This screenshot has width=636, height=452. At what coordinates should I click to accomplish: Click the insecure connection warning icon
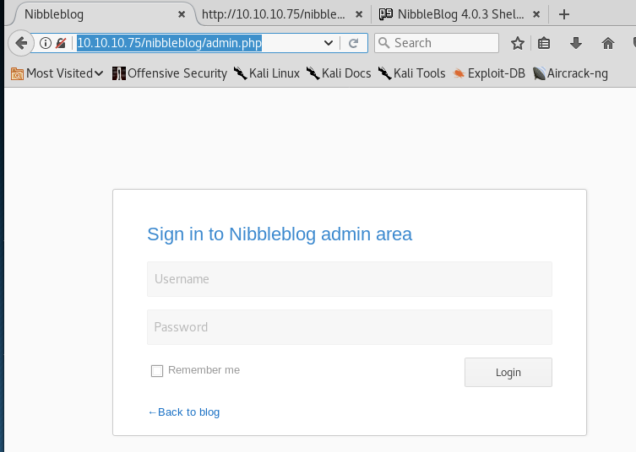pyautogui.click(x=61, y=43)
